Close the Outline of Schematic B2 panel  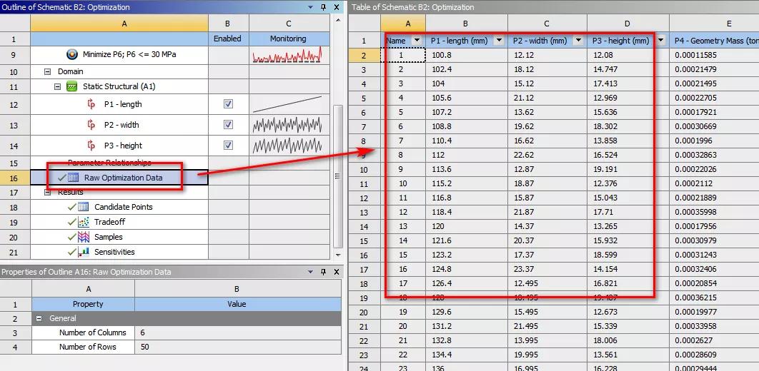[x=337, y=7]
